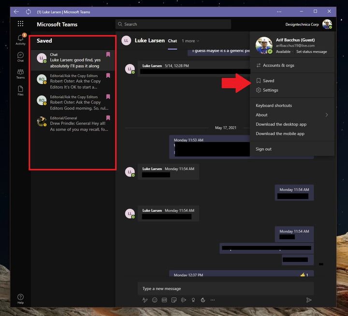Sign out of the account
The image size is (348, 316).
coord(292,149)
